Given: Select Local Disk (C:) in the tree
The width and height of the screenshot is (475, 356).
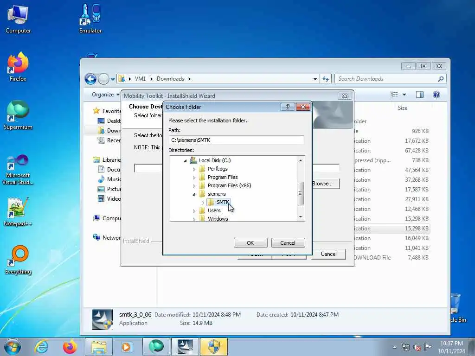Looking at the screenshot, I should [x=215, y=160].
